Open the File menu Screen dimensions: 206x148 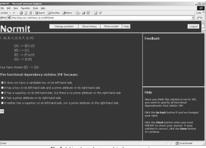pyautogui.click(x=2, y=8)
